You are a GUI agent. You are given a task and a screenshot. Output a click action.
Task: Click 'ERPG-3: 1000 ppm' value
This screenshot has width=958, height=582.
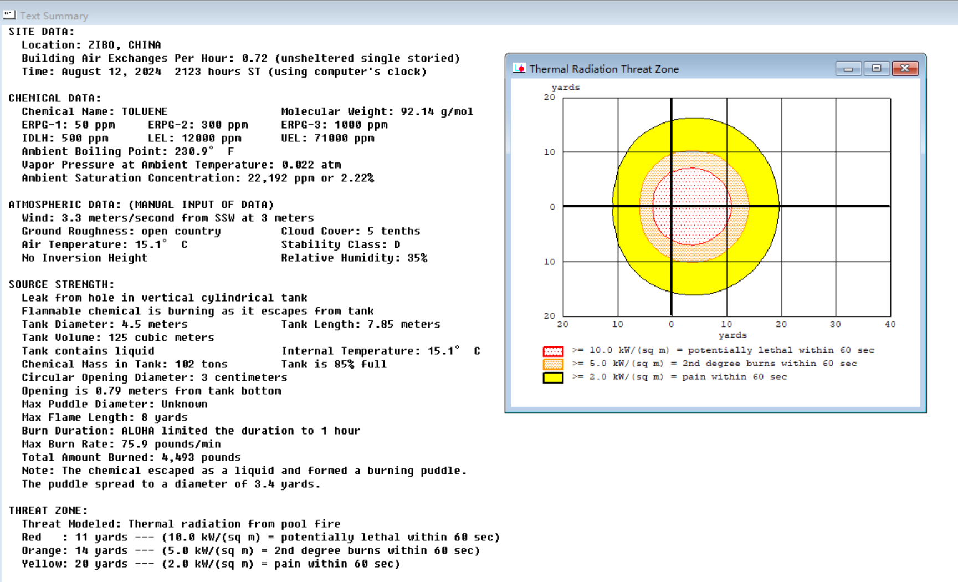[334, 125]
